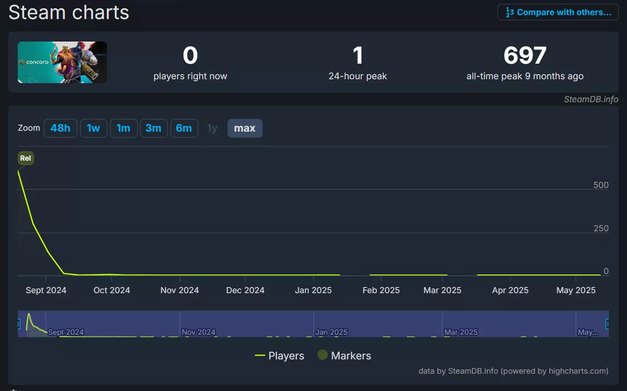627x391 pixels.
Task: Click the navigator at Nov 2024
Action: point(198,332)
